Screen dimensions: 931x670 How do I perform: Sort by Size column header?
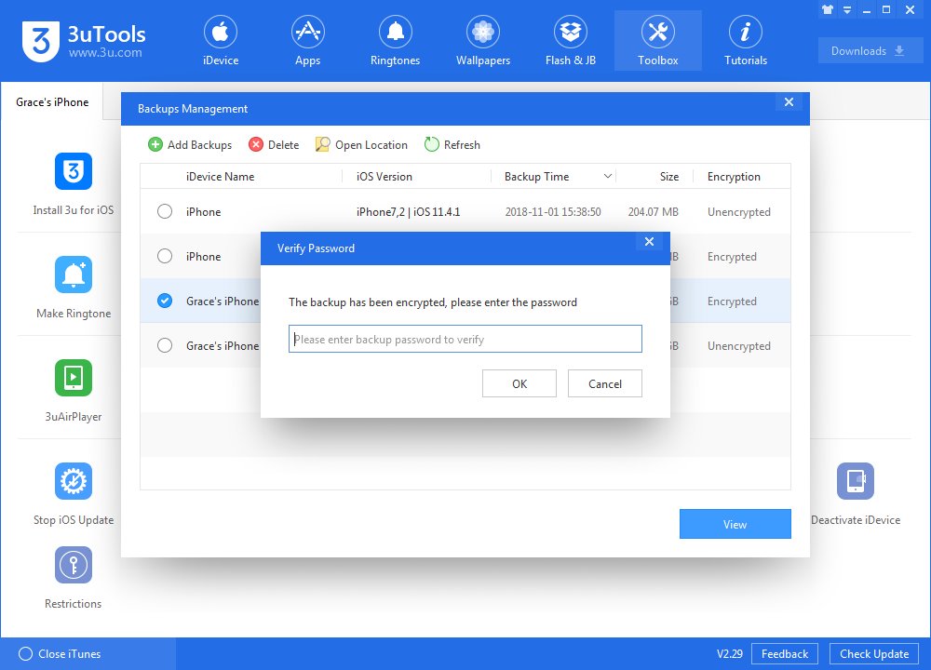coord(669,176)
